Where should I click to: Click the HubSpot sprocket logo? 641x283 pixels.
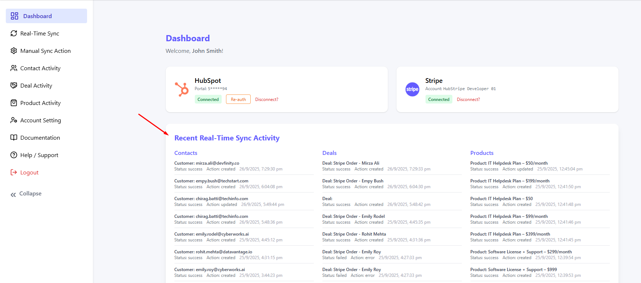coord(182,89)
